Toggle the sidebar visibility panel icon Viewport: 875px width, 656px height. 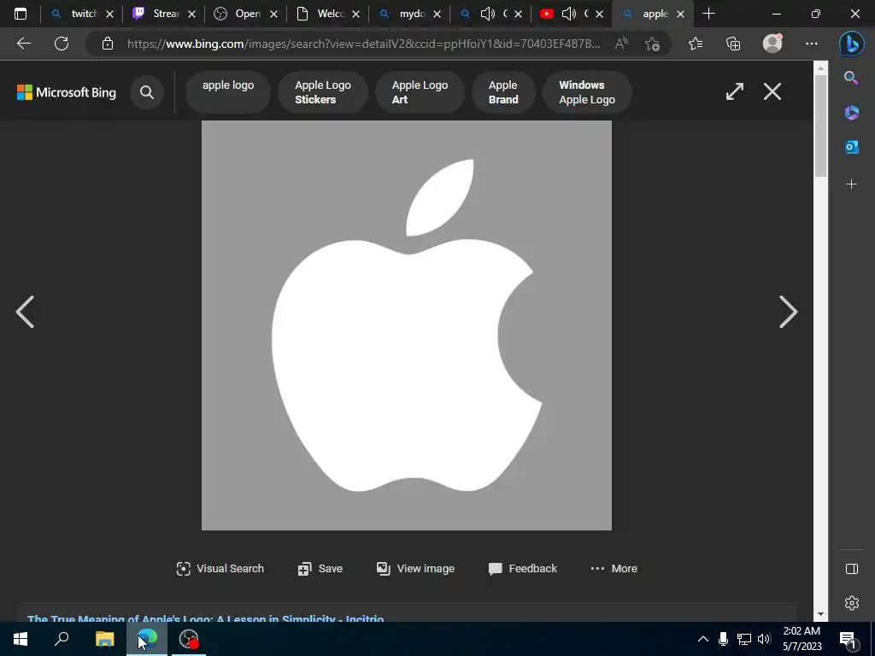[x=852, y=568]
